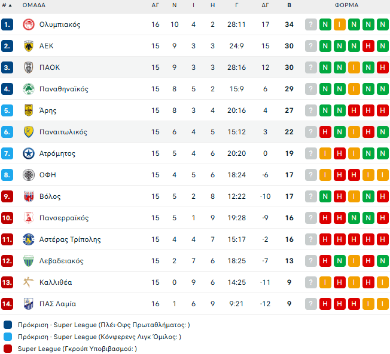Click the Καλλιθέα team crest icon
Screen dimensions: 390x354
click(28, 282)
